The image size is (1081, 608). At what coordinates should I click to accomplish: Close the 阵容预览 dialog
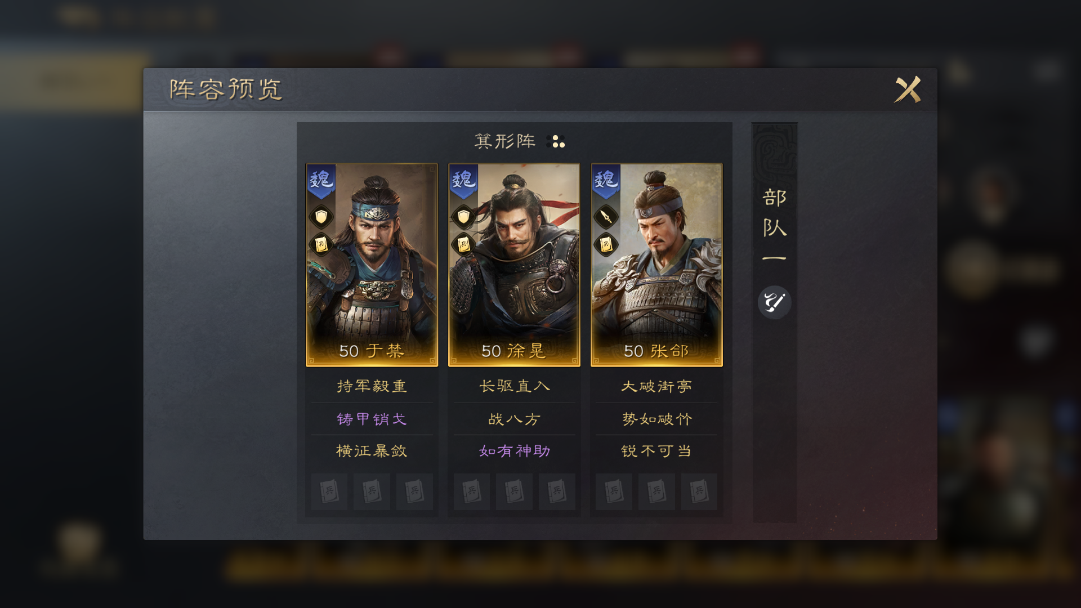click(908, 90)
